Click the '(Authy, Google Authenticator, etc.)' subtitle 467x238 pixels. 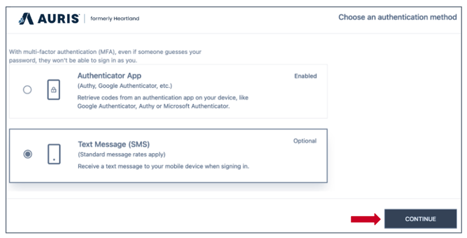click(125, 86)
